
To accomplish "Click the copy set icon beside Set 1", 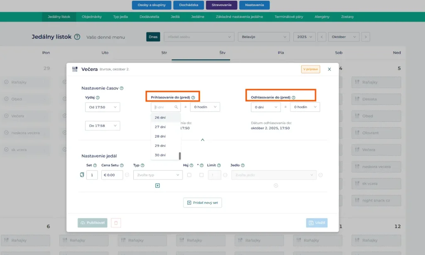I will [82, 175].
